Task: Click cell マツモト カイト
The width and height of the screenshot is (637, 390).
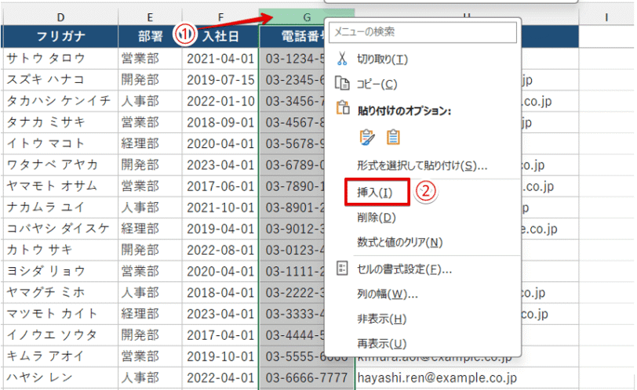Action: pyautogui.click(x=60, y=314)
